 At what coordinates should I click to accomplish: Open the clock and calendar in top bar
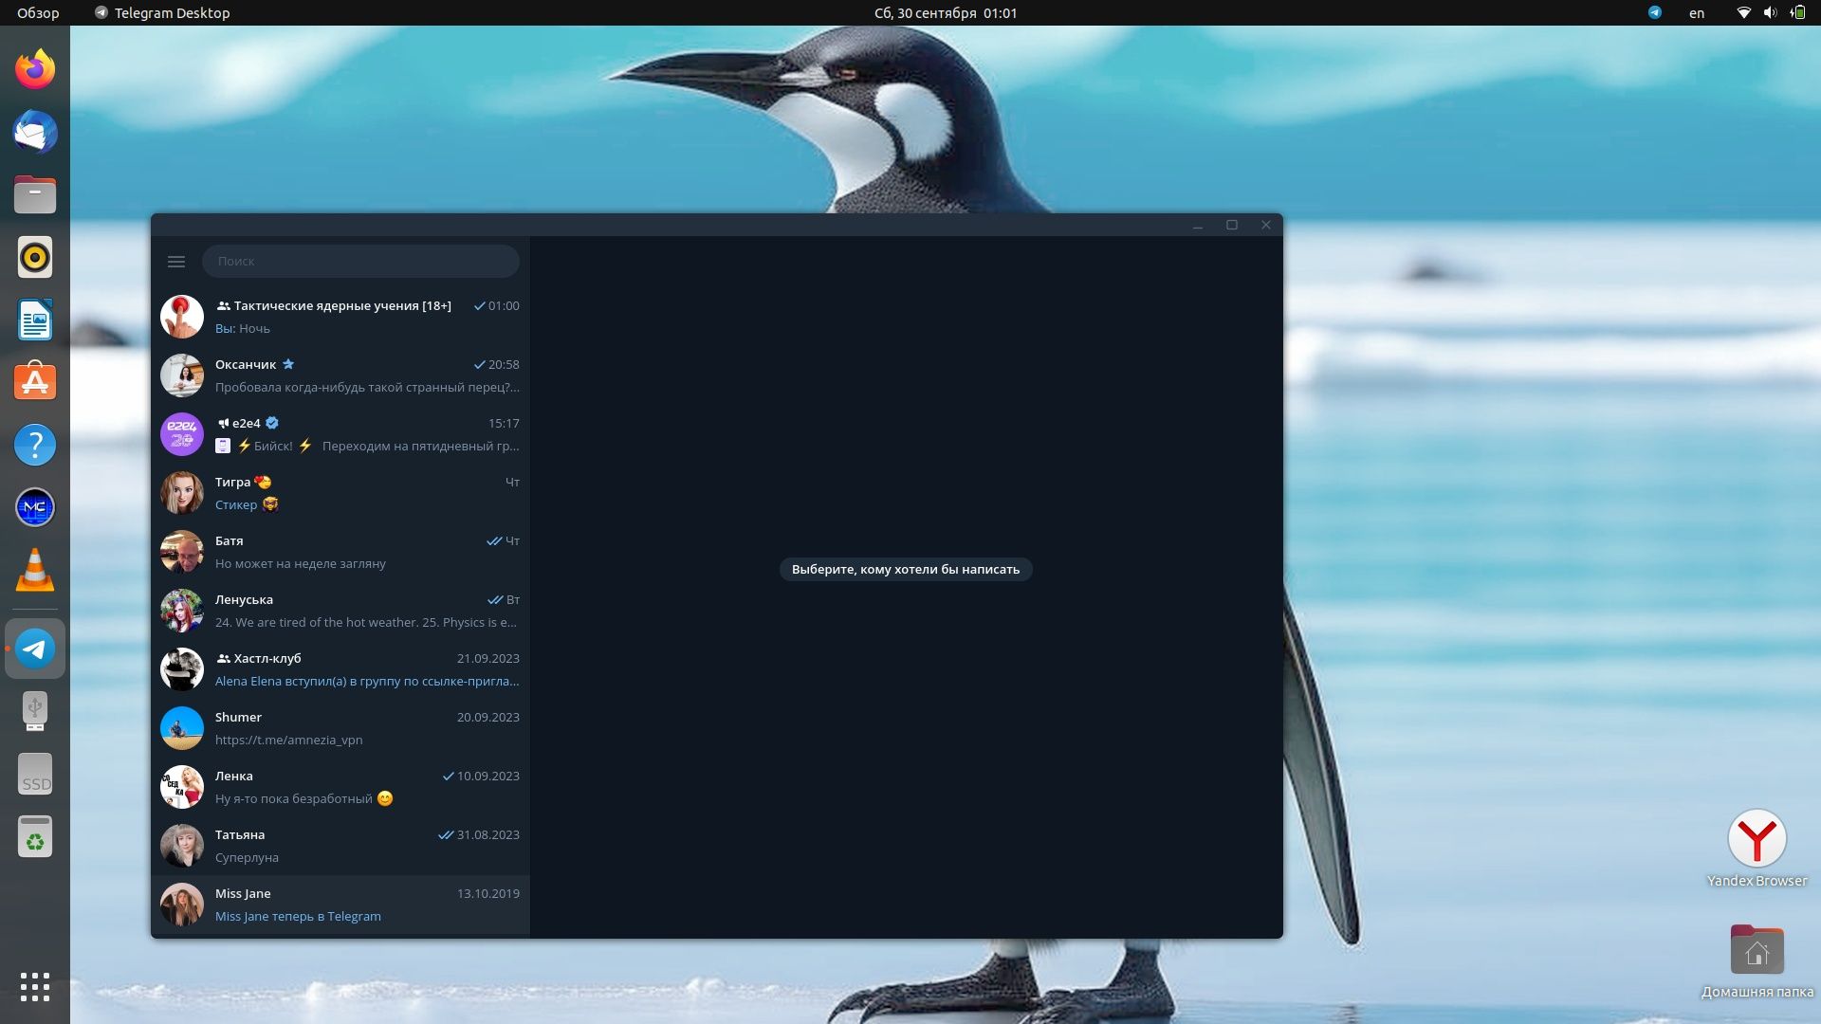click(x=946, y=13)
